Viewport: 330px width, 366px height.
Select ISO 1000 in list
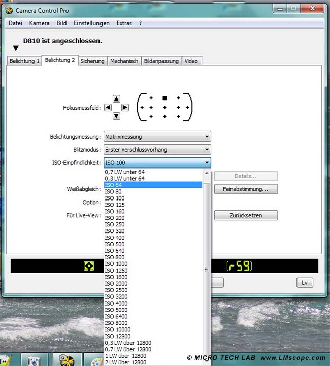pos(153,264)
